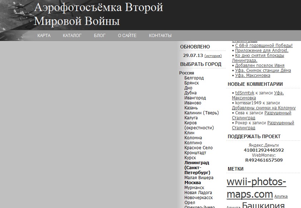Open the update (история) link
This screenshot has height=208, width=301.
click(213, 56)
